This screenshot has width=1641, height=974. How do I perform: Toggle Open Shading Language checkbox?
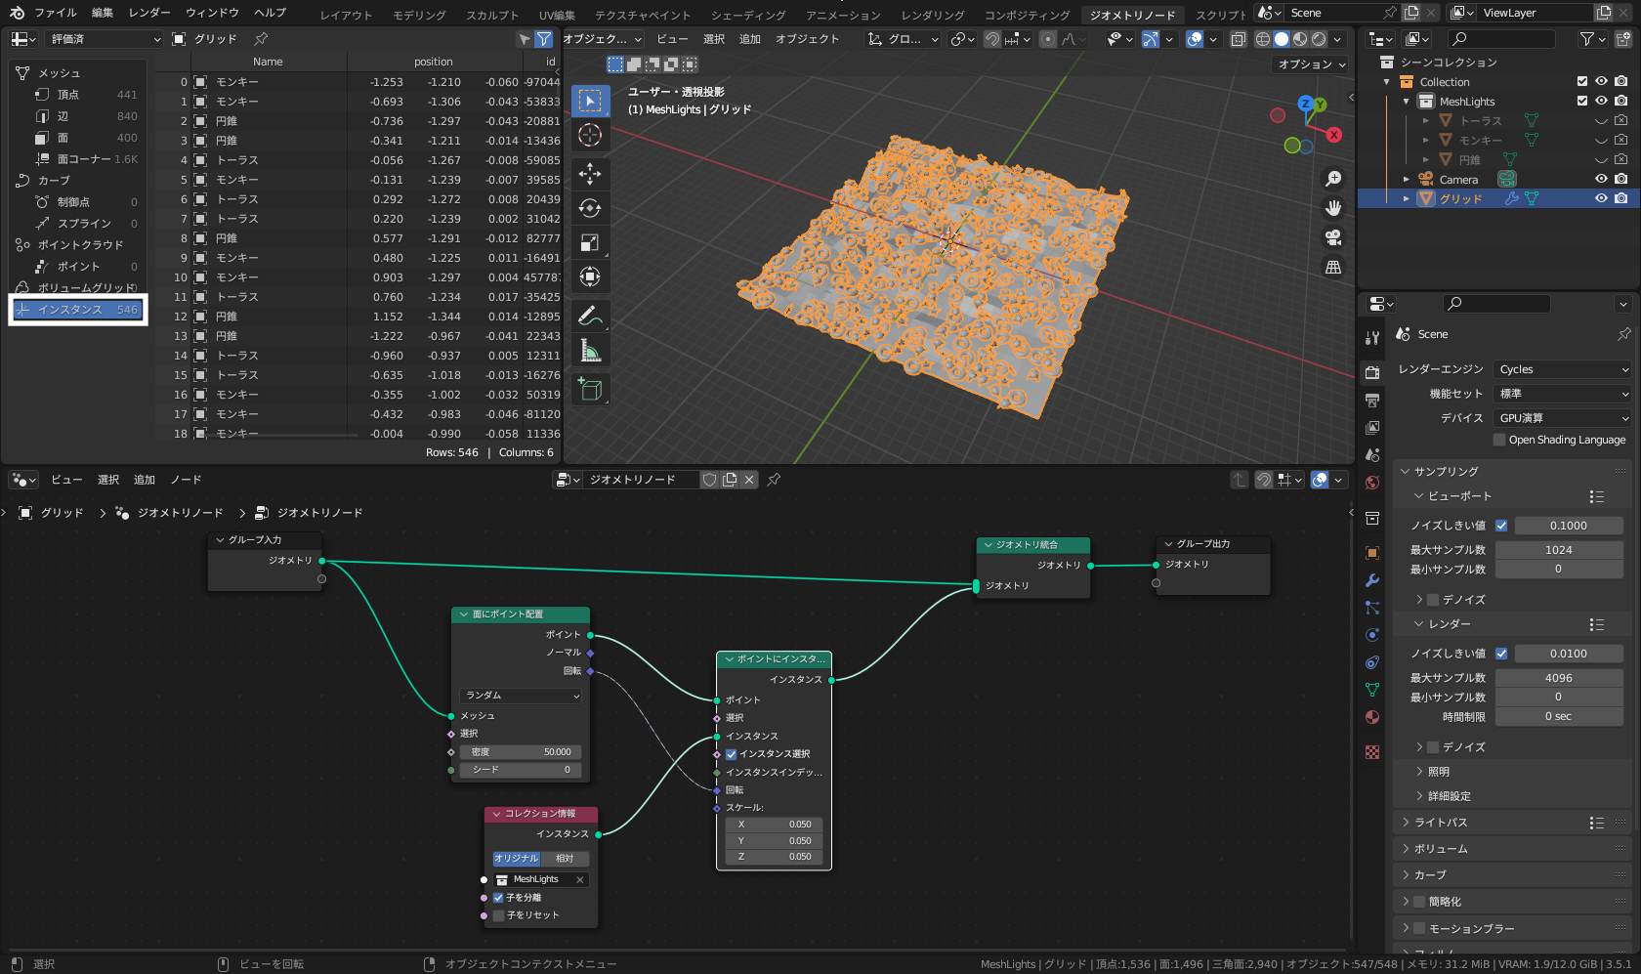pos(1499,440)
